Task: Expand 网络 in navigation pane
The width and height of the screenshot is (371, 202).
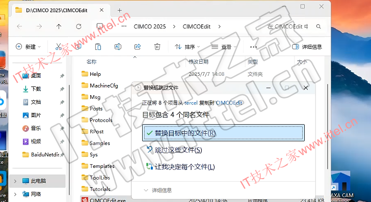Action: (15, 194)
